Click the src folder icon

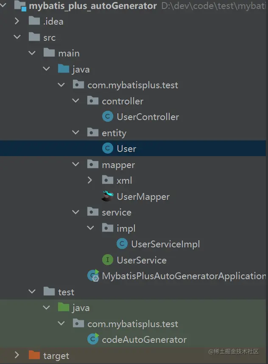(x=34, y=37)
